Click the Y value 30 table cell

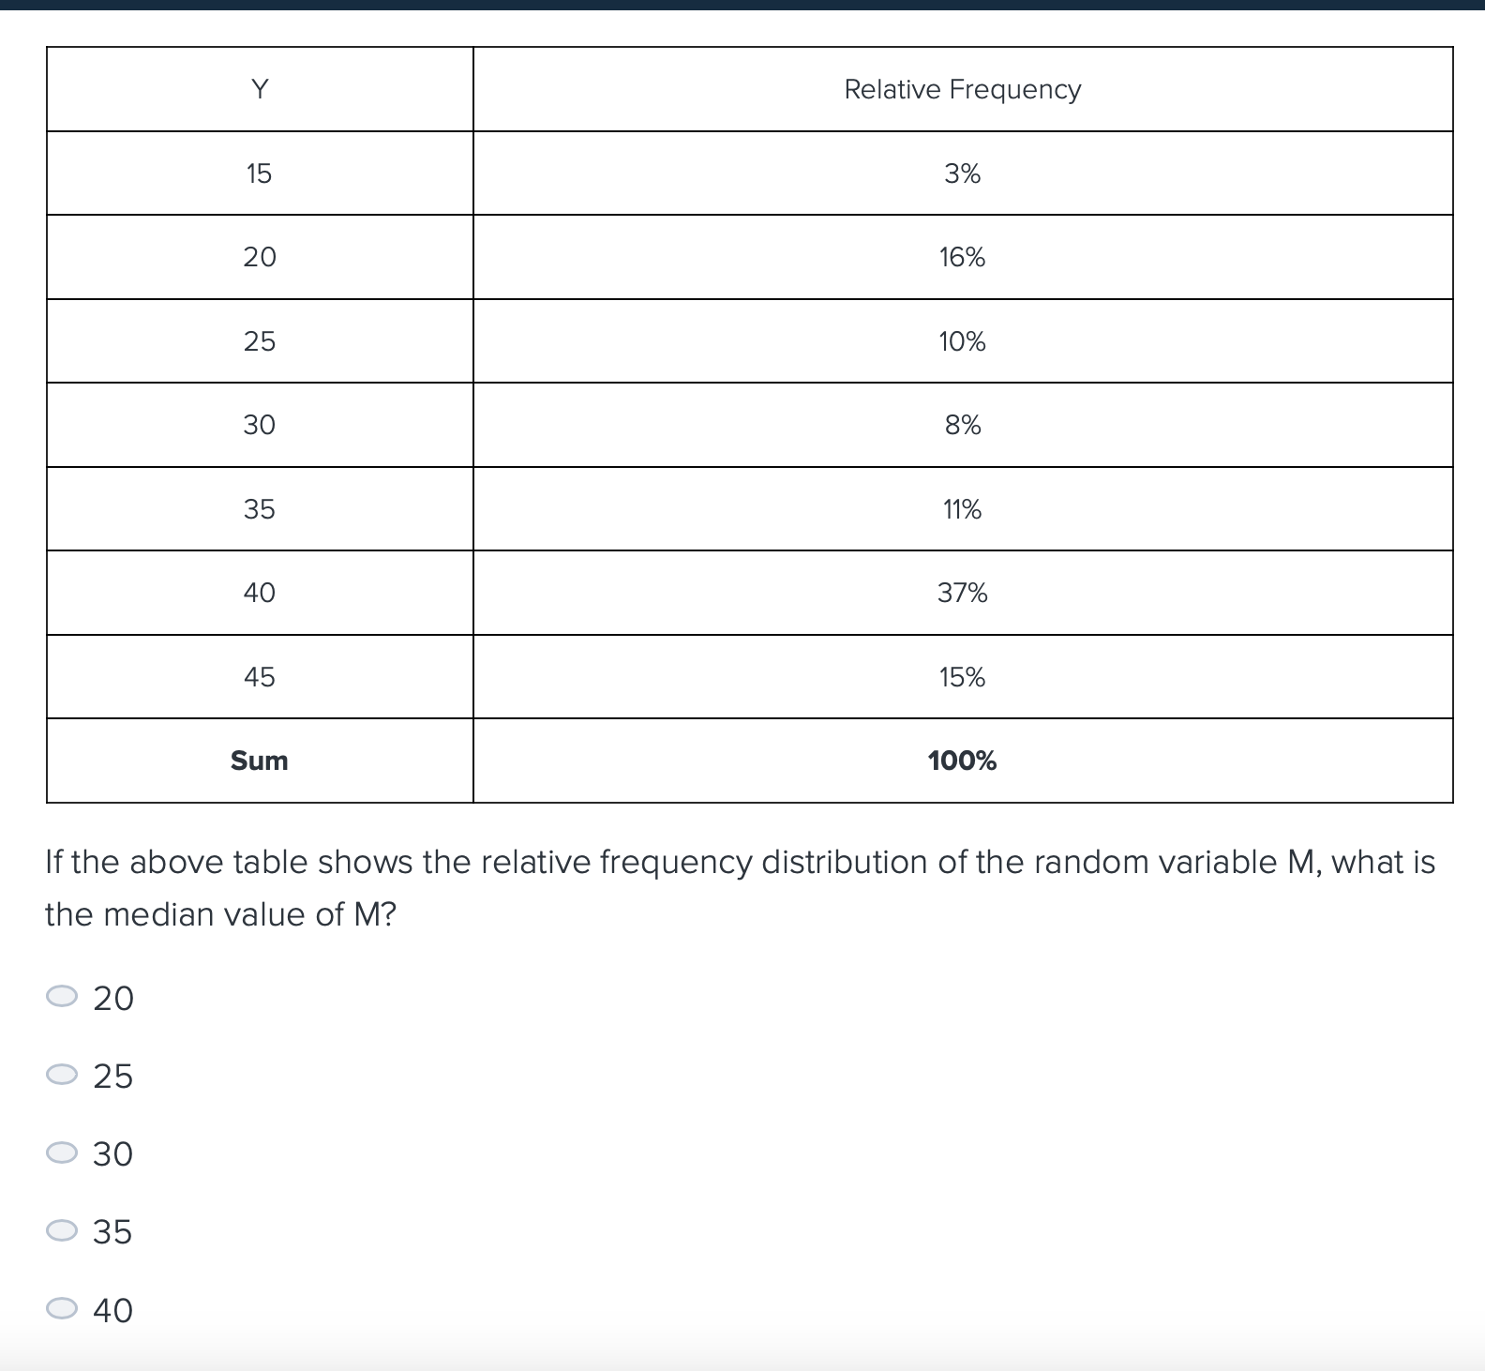(x=260, y=425)
